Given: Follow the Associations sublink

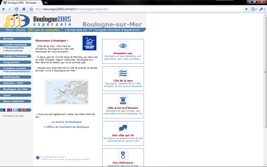Looking at the screenshot, I should (14, 51).
